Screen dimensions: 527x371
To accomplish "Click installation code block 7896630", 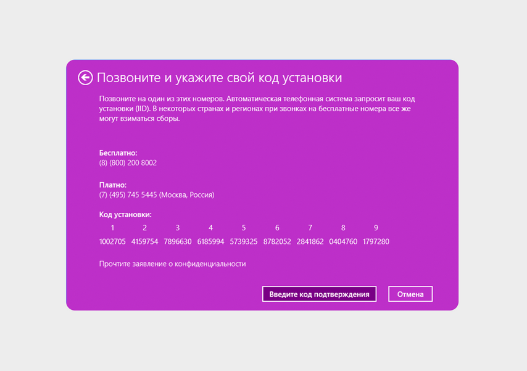I will click(x=178, y=241).
